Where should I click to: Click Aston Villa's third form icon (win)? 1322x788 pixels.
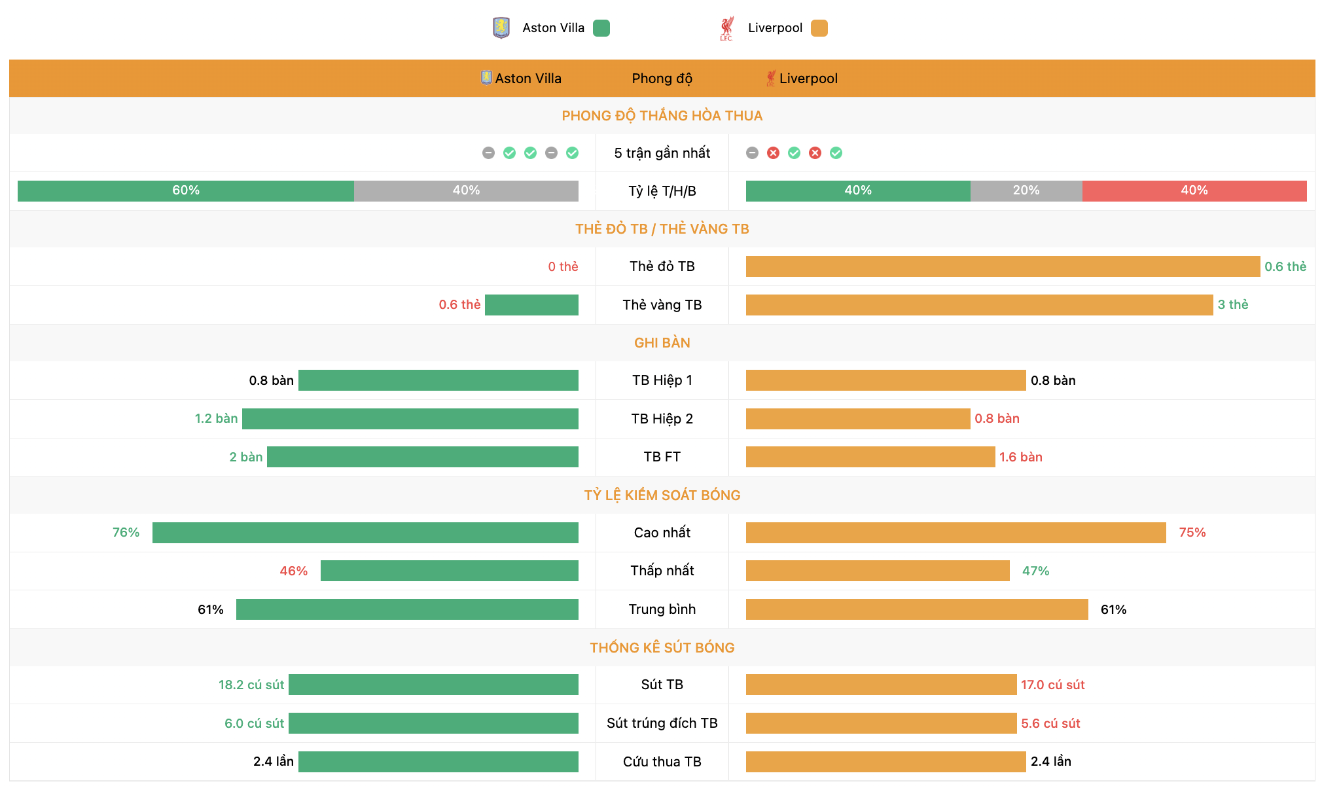point(530,153)
